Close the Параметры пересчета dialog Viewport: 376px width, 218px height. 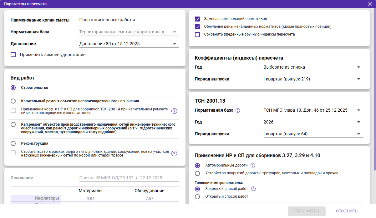tap(370, 4)
